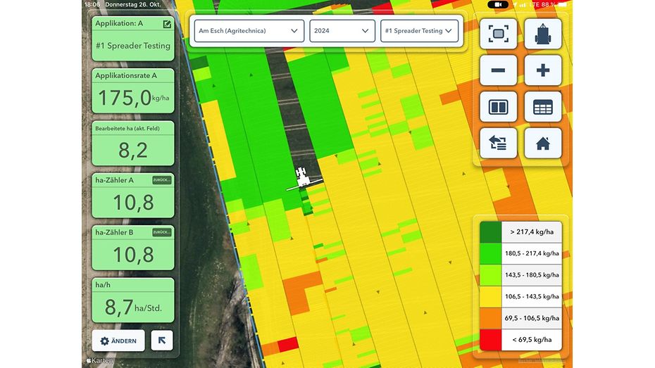
Task: Expand the Am Esch (Agritechnica) field dropdown
Action: pos(249,31)
